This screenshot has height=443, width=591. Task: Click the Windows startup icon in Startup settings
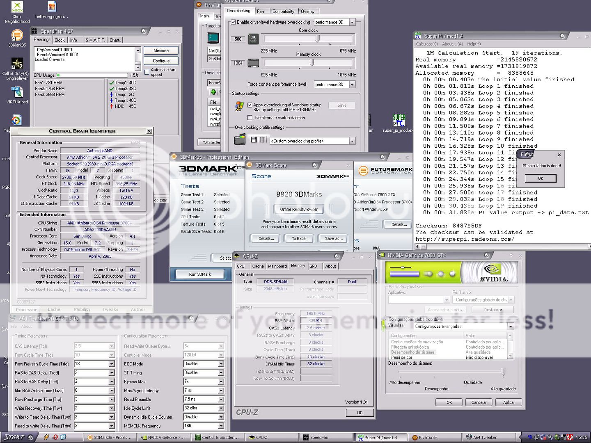pyautogui.click(x=240, y=107)
